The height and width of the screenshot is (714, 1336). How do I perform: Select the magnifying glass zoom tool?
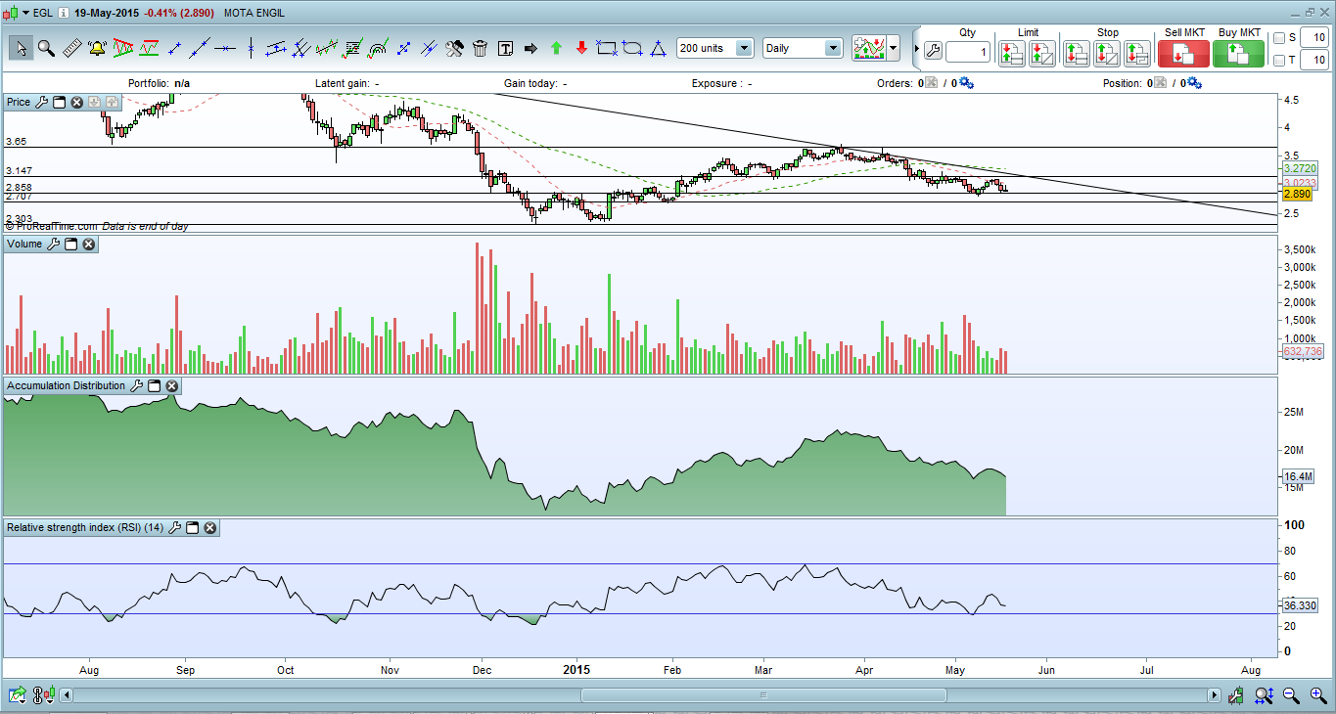(46, 48)
